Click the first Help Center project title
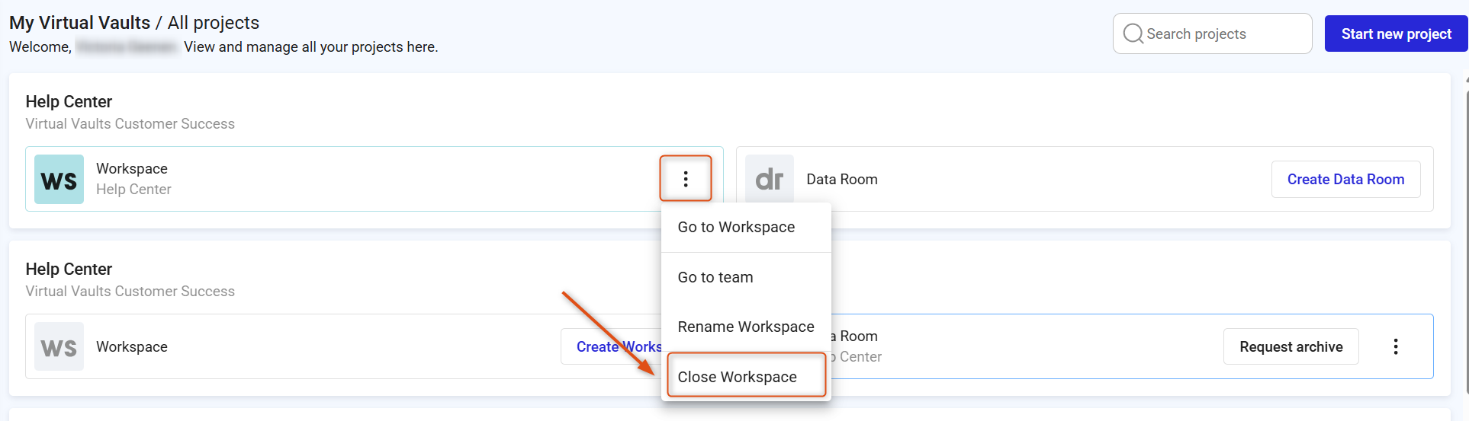 [x=69, y=101]
